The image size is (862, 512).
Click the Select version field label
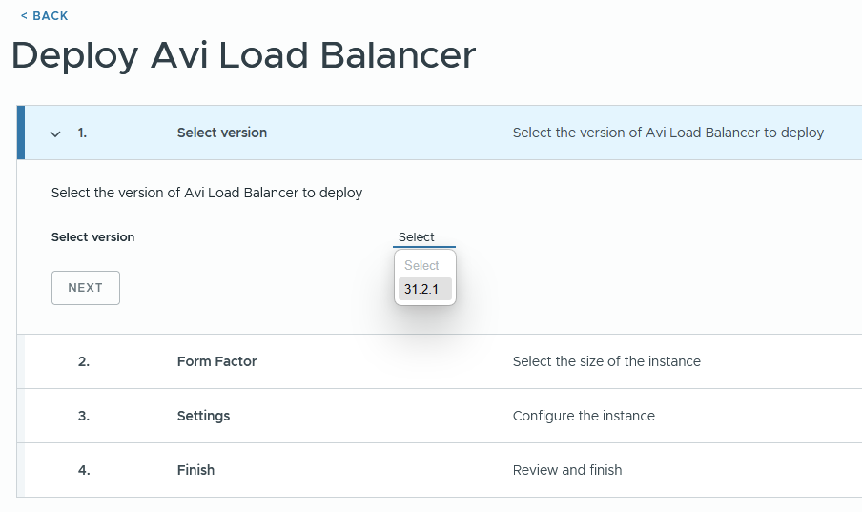[x=93, y=237]
